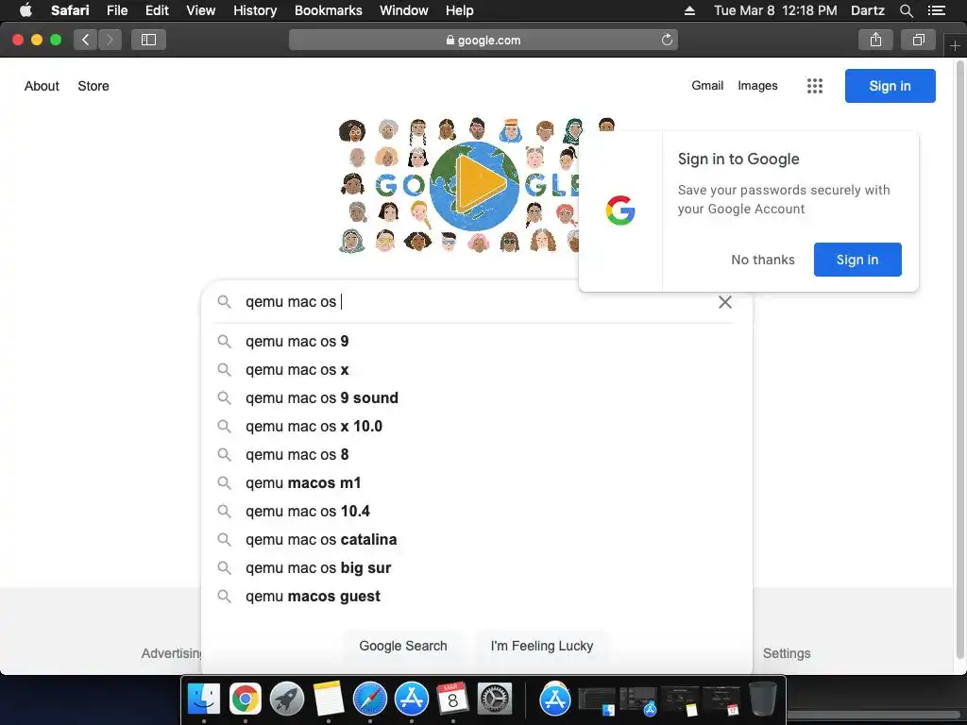This screenshot has height=725, width=967.
Task: Open the File menu
Action: click(117, 10)
